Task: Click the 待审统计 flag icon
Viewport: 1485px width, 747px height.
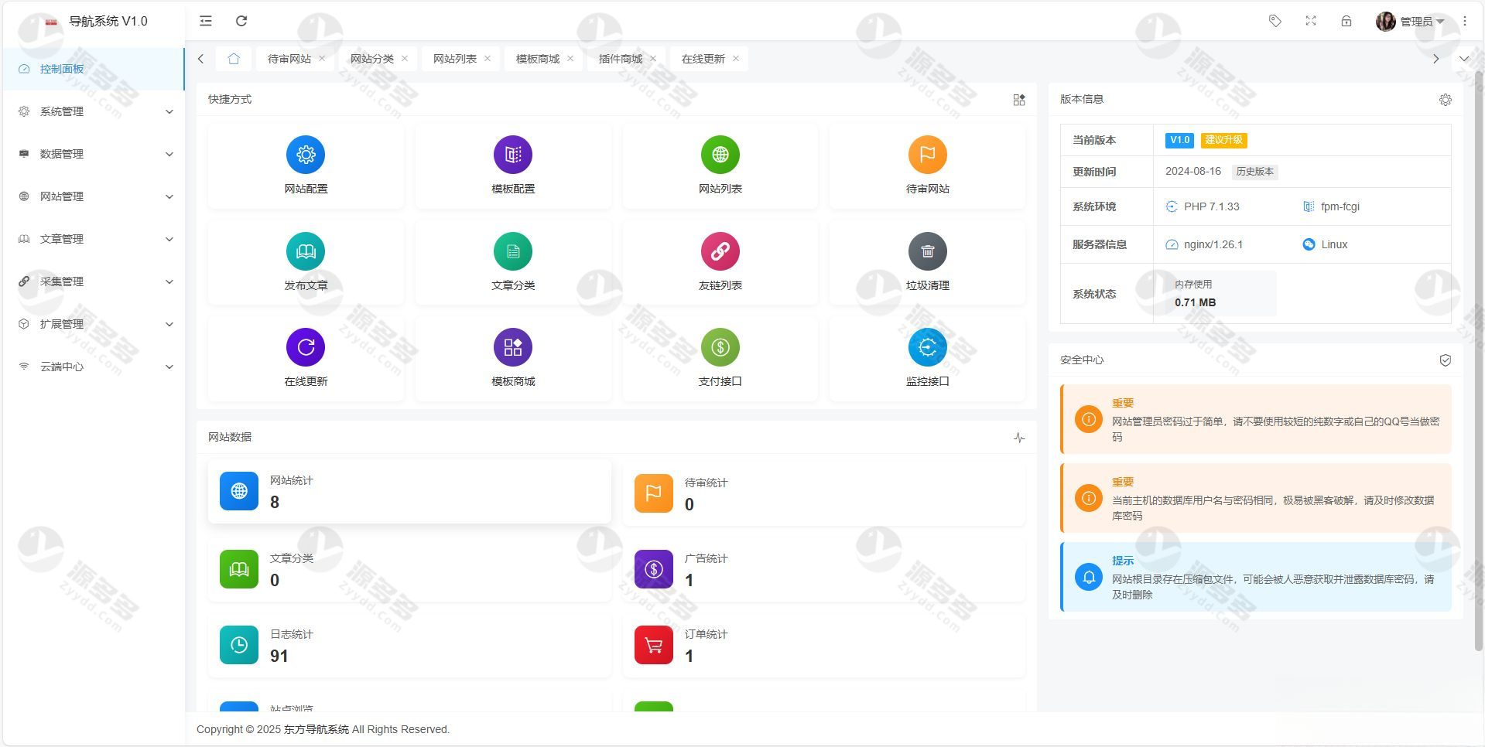Action: pos(654,493)
